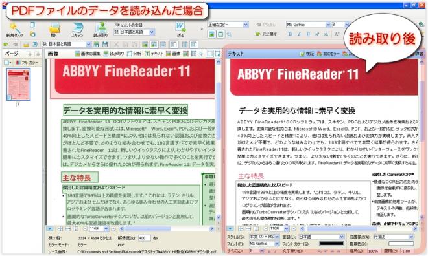Click the 解像度 400 dpi input field
The image size is (428, 256).
[x=145, y=238]
